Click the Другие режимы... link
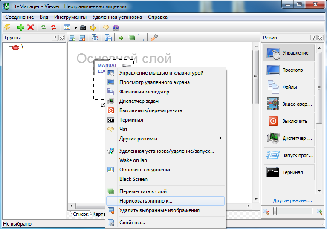 click(292, 200)
